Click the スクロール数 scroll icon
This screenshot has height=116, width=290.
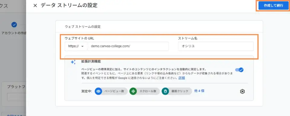(133, 91)
